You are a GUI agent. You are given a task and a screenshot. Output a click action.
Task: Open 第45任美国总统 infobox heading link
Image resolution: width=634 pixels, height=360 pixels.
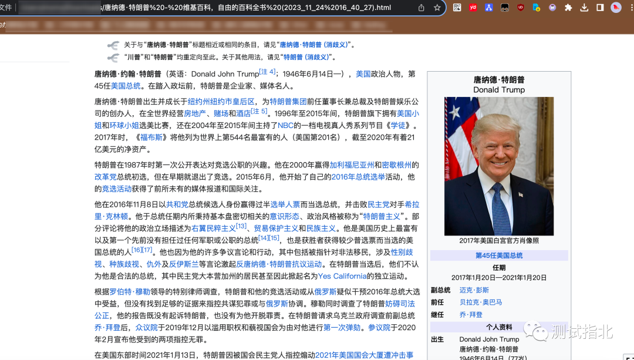click(x=498, y=255)
